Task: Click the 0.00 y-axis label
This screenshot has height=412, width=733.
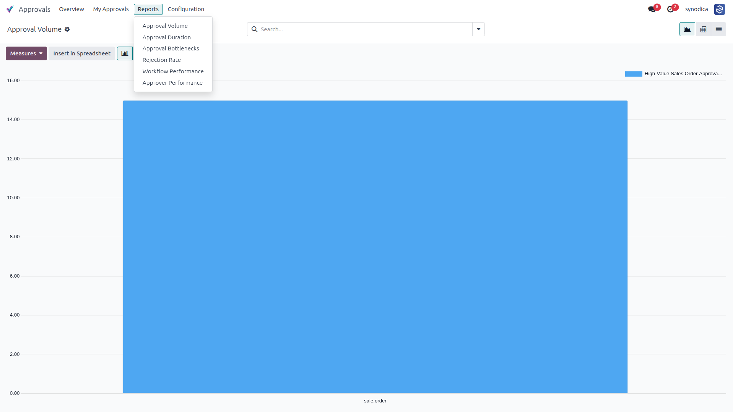Action: tap(15, 393)
